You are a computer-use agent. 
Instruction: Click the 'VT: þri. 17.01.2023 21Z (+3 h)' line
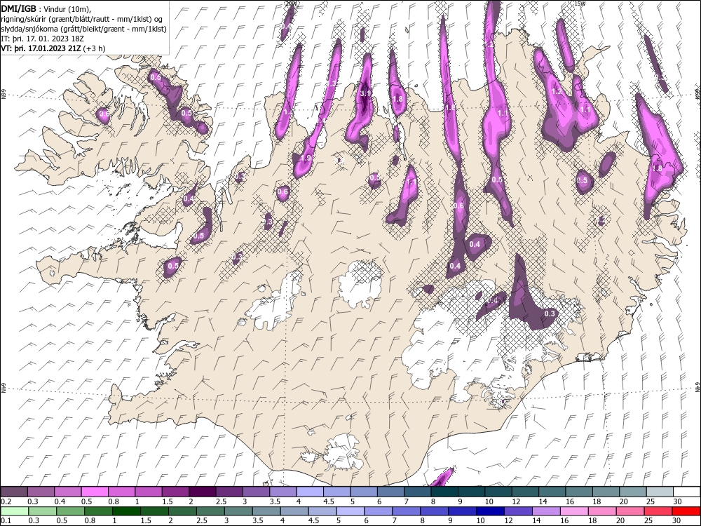click(53, 48)
